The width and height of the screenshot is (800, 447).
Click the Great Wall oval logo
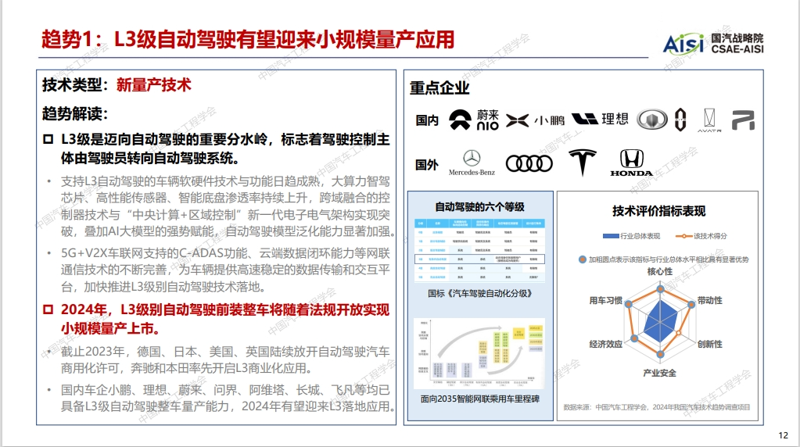point(651,119)
